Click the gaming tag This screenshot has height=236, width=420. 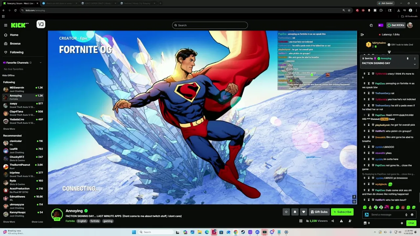108,221
